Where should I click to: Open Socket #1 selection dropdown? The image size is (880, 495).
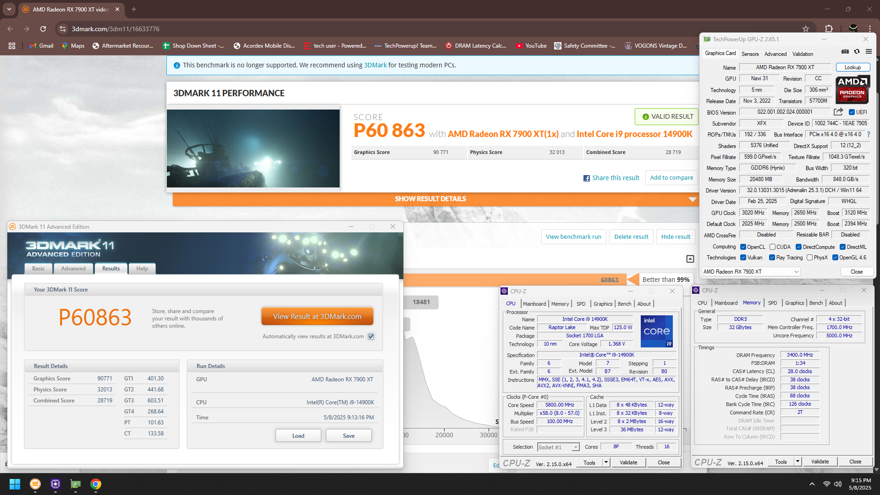558,447
